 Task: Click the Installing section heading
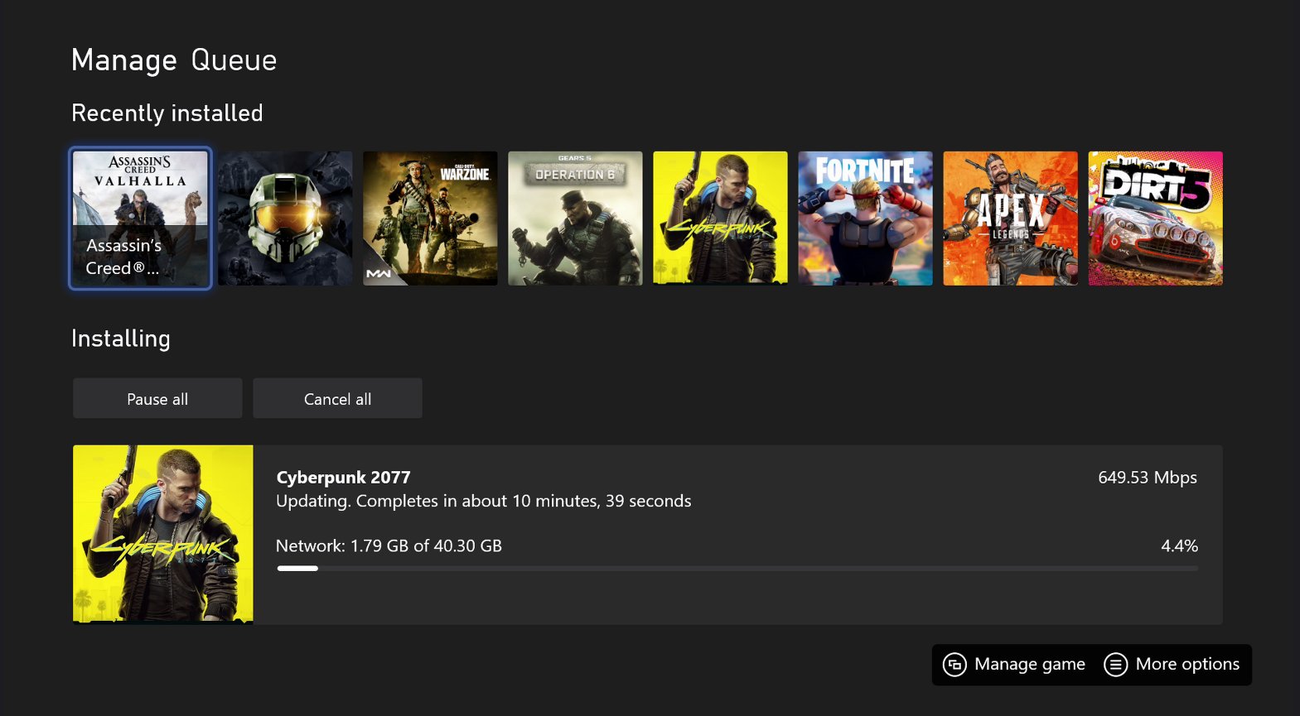121,339
